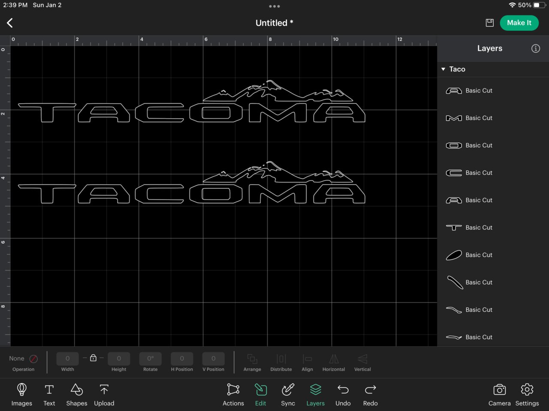The width and height of the screenshot is (549, 411).
Task: Open the Arrange options
Action: [252, 362]
